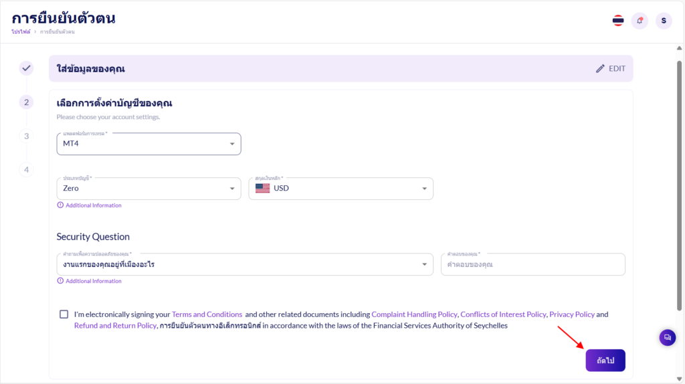
Task: Click the pencil EDIT icon
Action: pos(600,68)
